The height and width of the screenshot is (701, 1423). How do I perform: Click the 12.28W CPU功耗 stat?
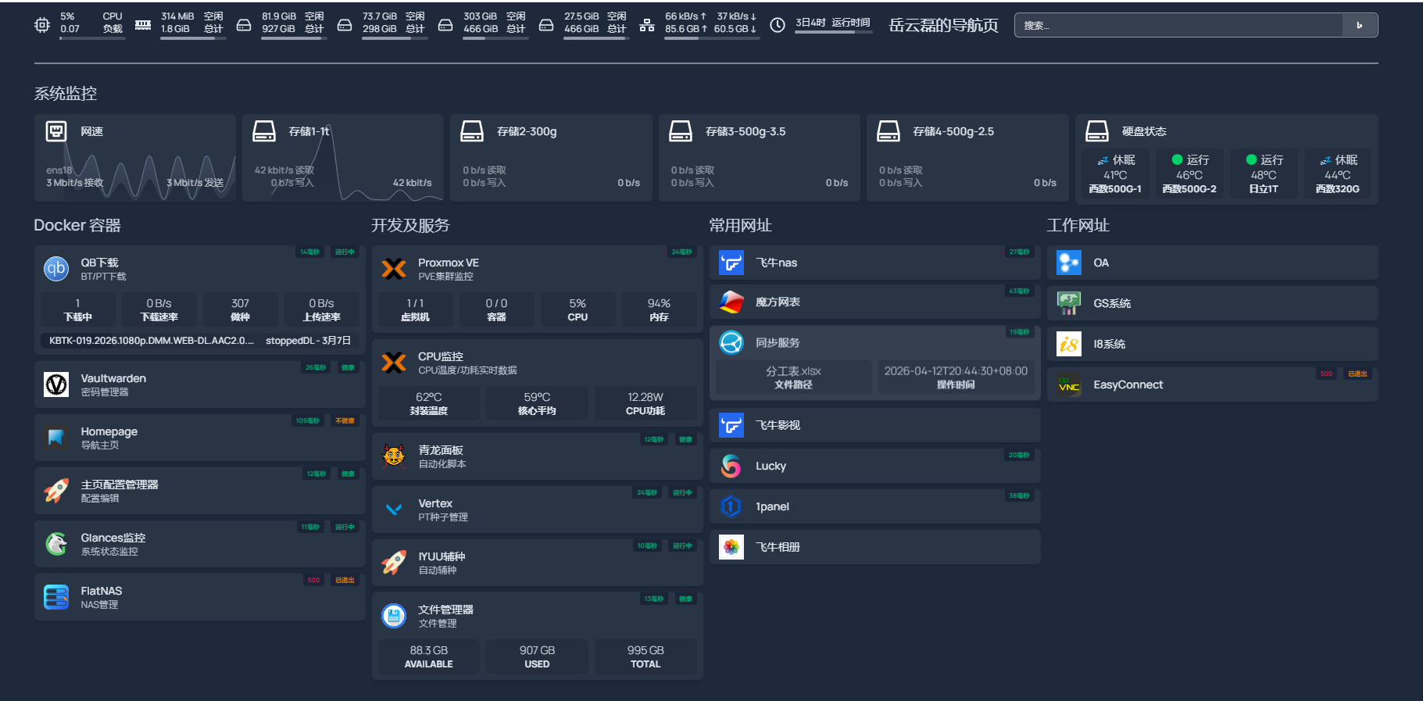pyautogui.click(x=645, y=403)
